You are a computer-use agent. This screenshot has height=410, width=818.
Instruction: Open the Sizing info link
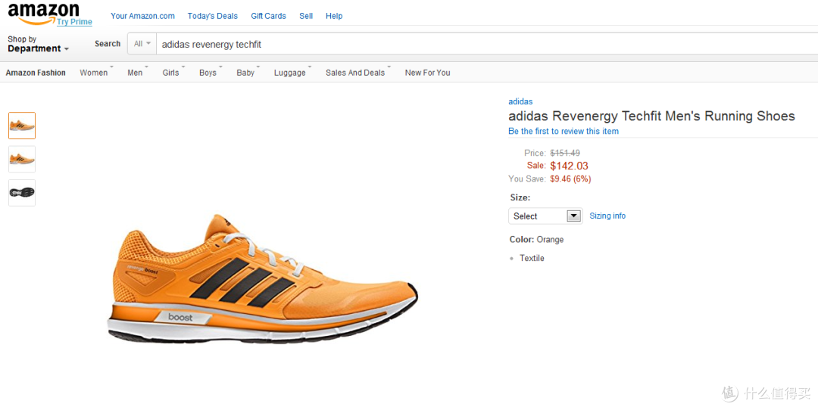point(607,216)
